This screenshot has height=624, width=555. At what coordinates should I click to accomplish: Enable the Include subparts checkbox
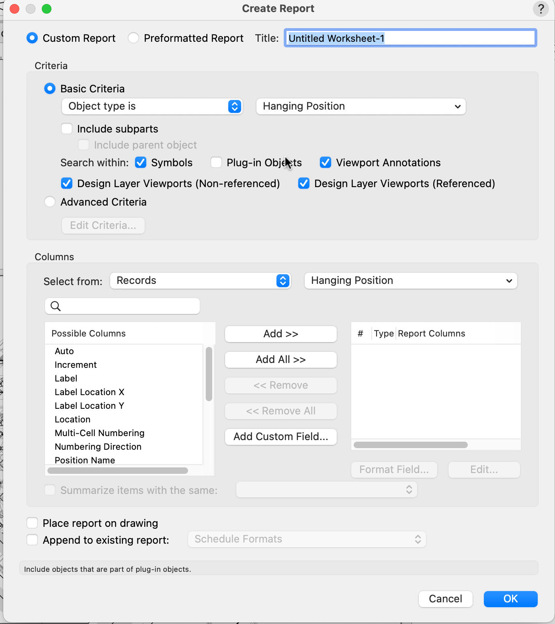click(67, 129)
